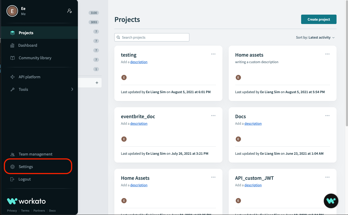Click the Logout icon
Image resolution: width=348 pixels, height=215 pixels.
[x=12, y=179]
